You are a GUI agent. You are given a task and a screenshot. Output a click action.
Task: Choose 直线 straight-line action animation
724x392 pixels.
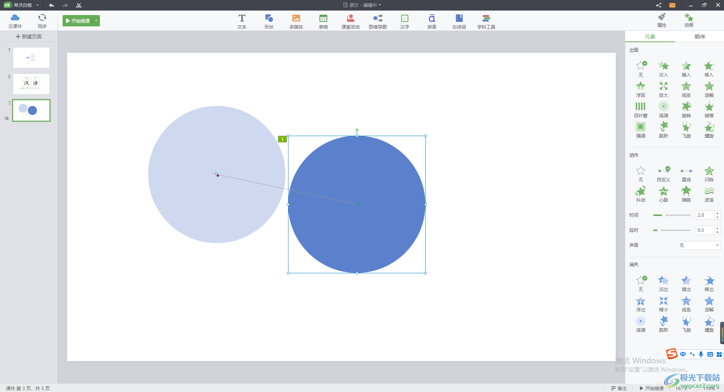pos(686,174)
